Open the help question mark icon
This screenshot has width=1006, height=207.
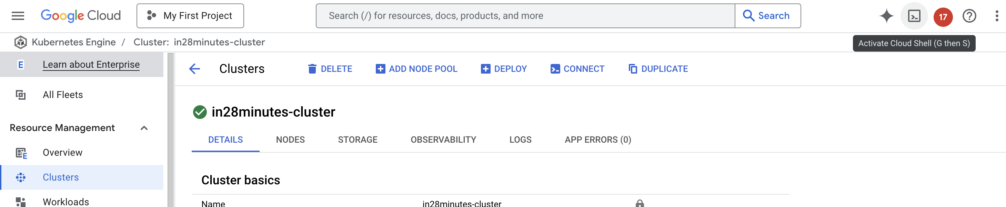click(969, 16)
